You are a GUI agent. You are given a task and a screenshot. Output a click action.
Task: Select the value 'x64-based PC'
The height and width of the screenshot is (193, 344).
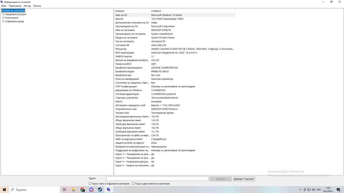click(x=158, y=42)
